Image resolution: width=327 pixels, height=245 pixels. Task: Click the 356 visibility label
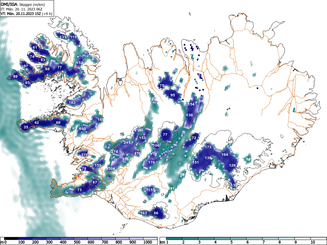[x=125, y=159]
